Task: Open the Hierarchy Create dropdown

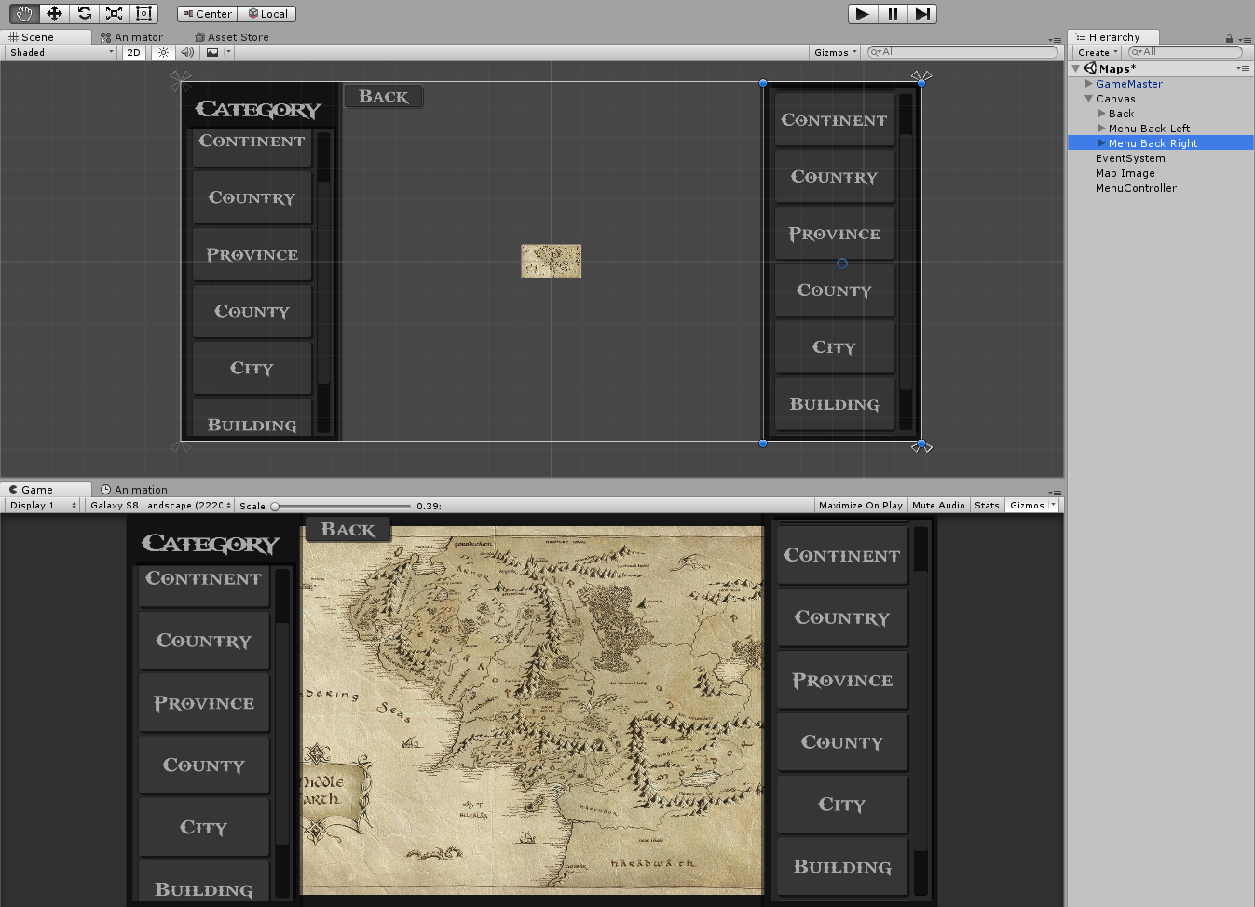Action: 1098,52
